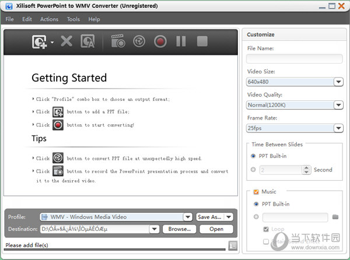
Task: Click the Remove (X) toolbar icon
Action: click(66, 41)
